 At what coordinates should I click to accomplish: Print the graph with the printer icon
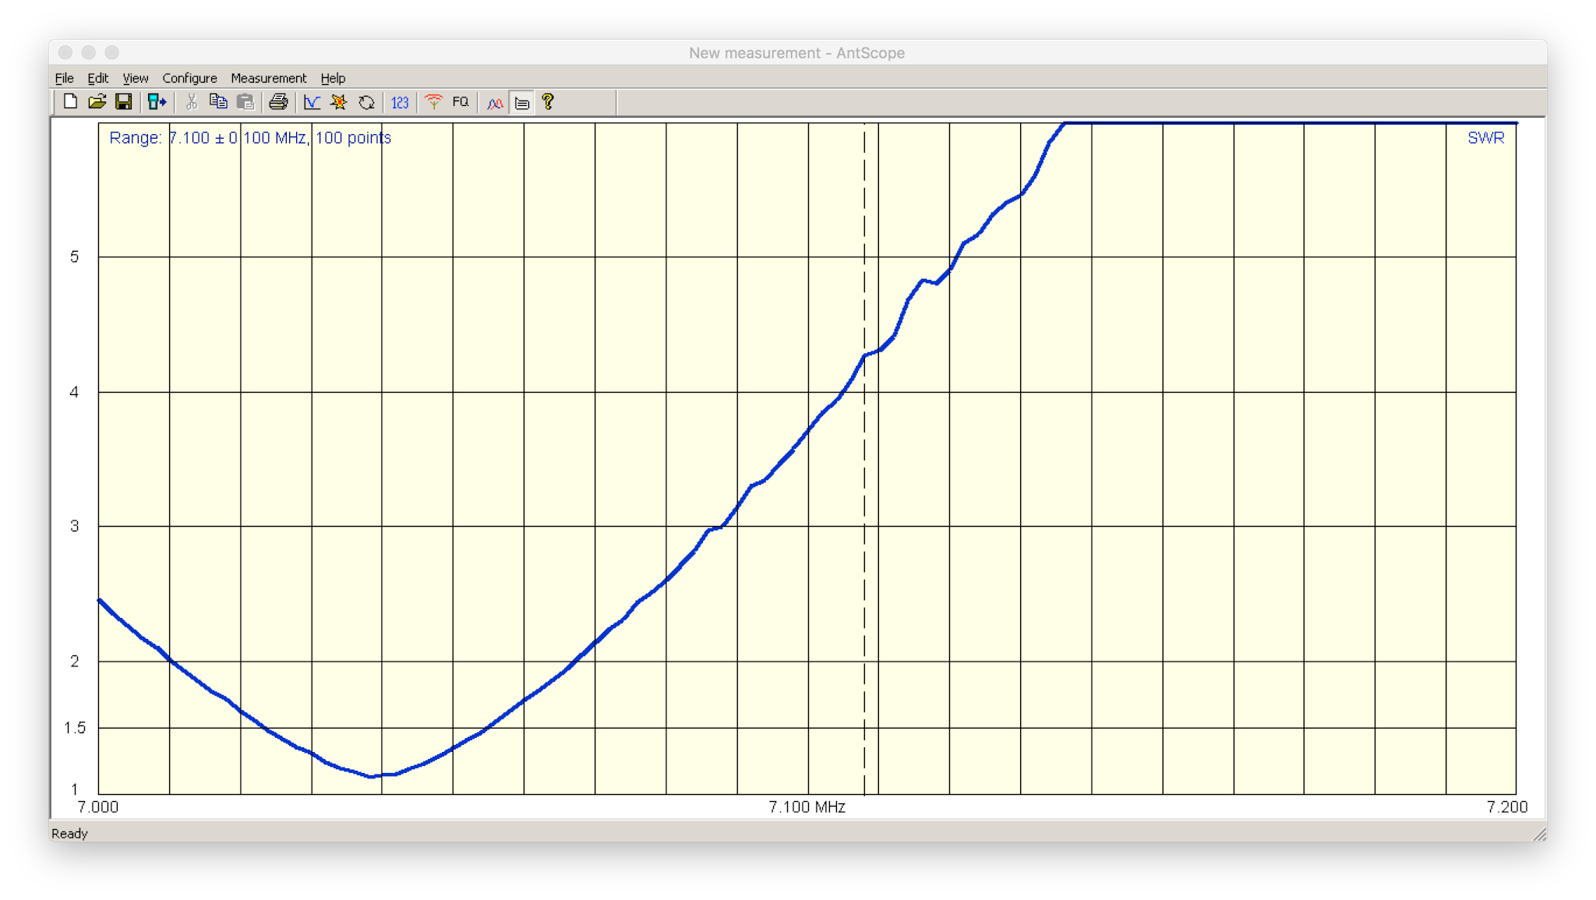coord(278,102)
